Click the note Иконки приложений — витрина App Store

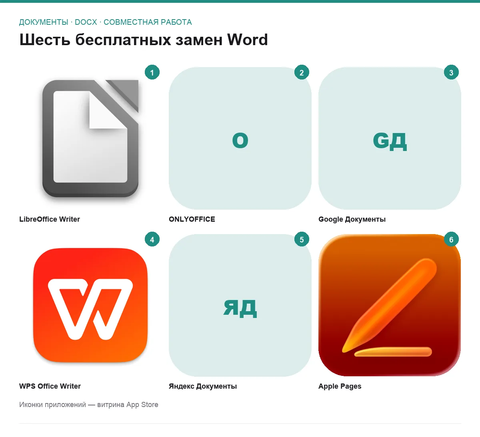pos(89,405)
